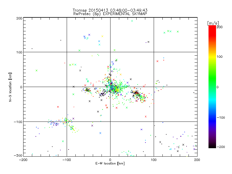Click the yellow X marker in the upper-left-center quadrant
This screenshot has height=174, width=232.
(x=102, y=36)
